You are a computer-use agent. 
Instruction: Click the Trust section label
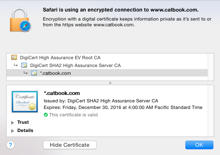click(23, 122)
